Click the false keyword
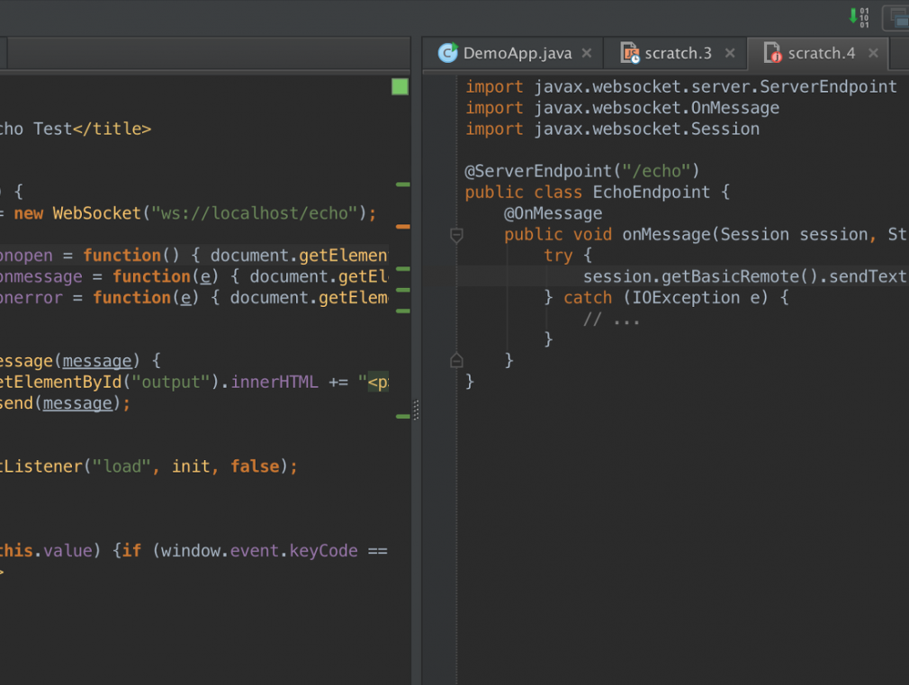The height and width of the screenshot is (685, 909). [255, 466]
